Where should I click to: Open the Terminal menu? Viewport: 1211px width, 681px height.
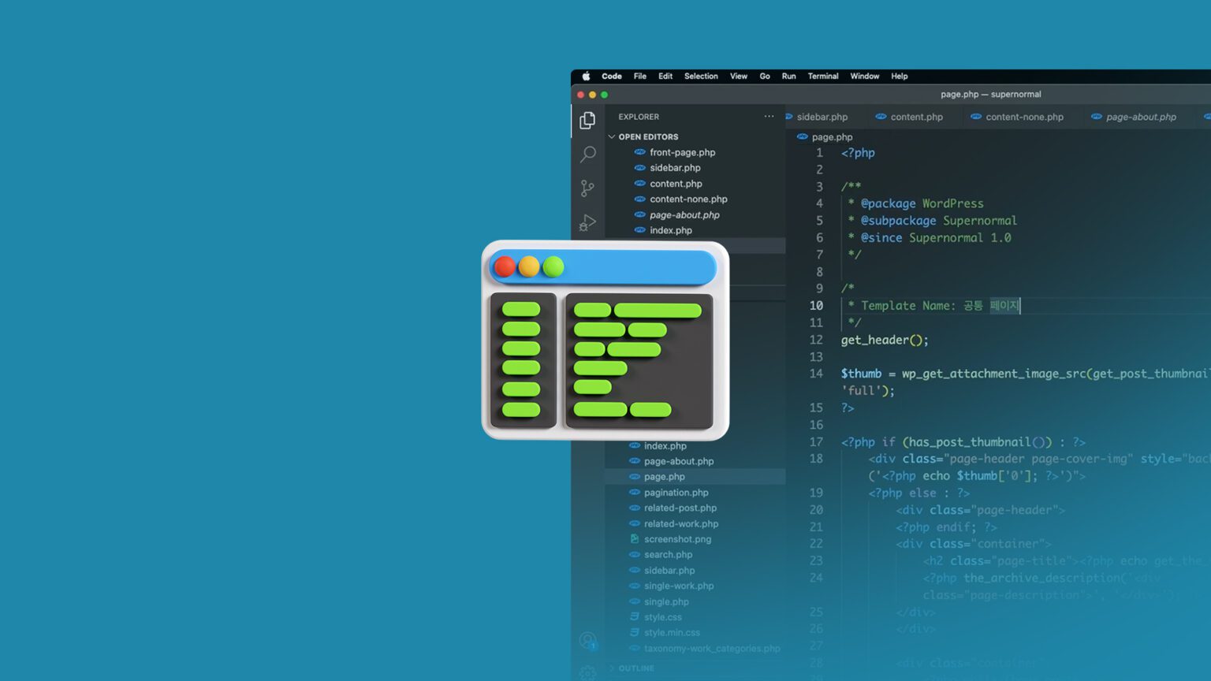(x=822, y=76)
